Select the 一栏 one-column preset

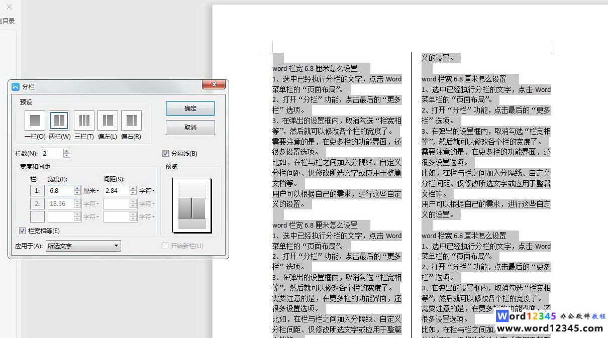pos(35,121)
